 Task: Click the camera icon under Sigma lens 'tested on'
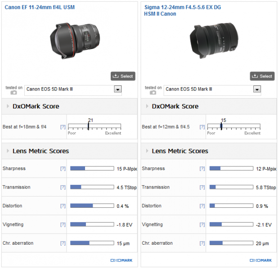pyautogui.click(x=153, y=93)
